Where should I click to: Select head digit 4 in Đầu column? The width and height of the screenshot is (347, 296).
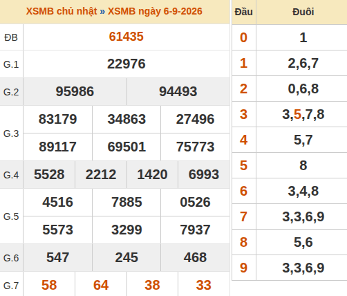coord(243,140)
